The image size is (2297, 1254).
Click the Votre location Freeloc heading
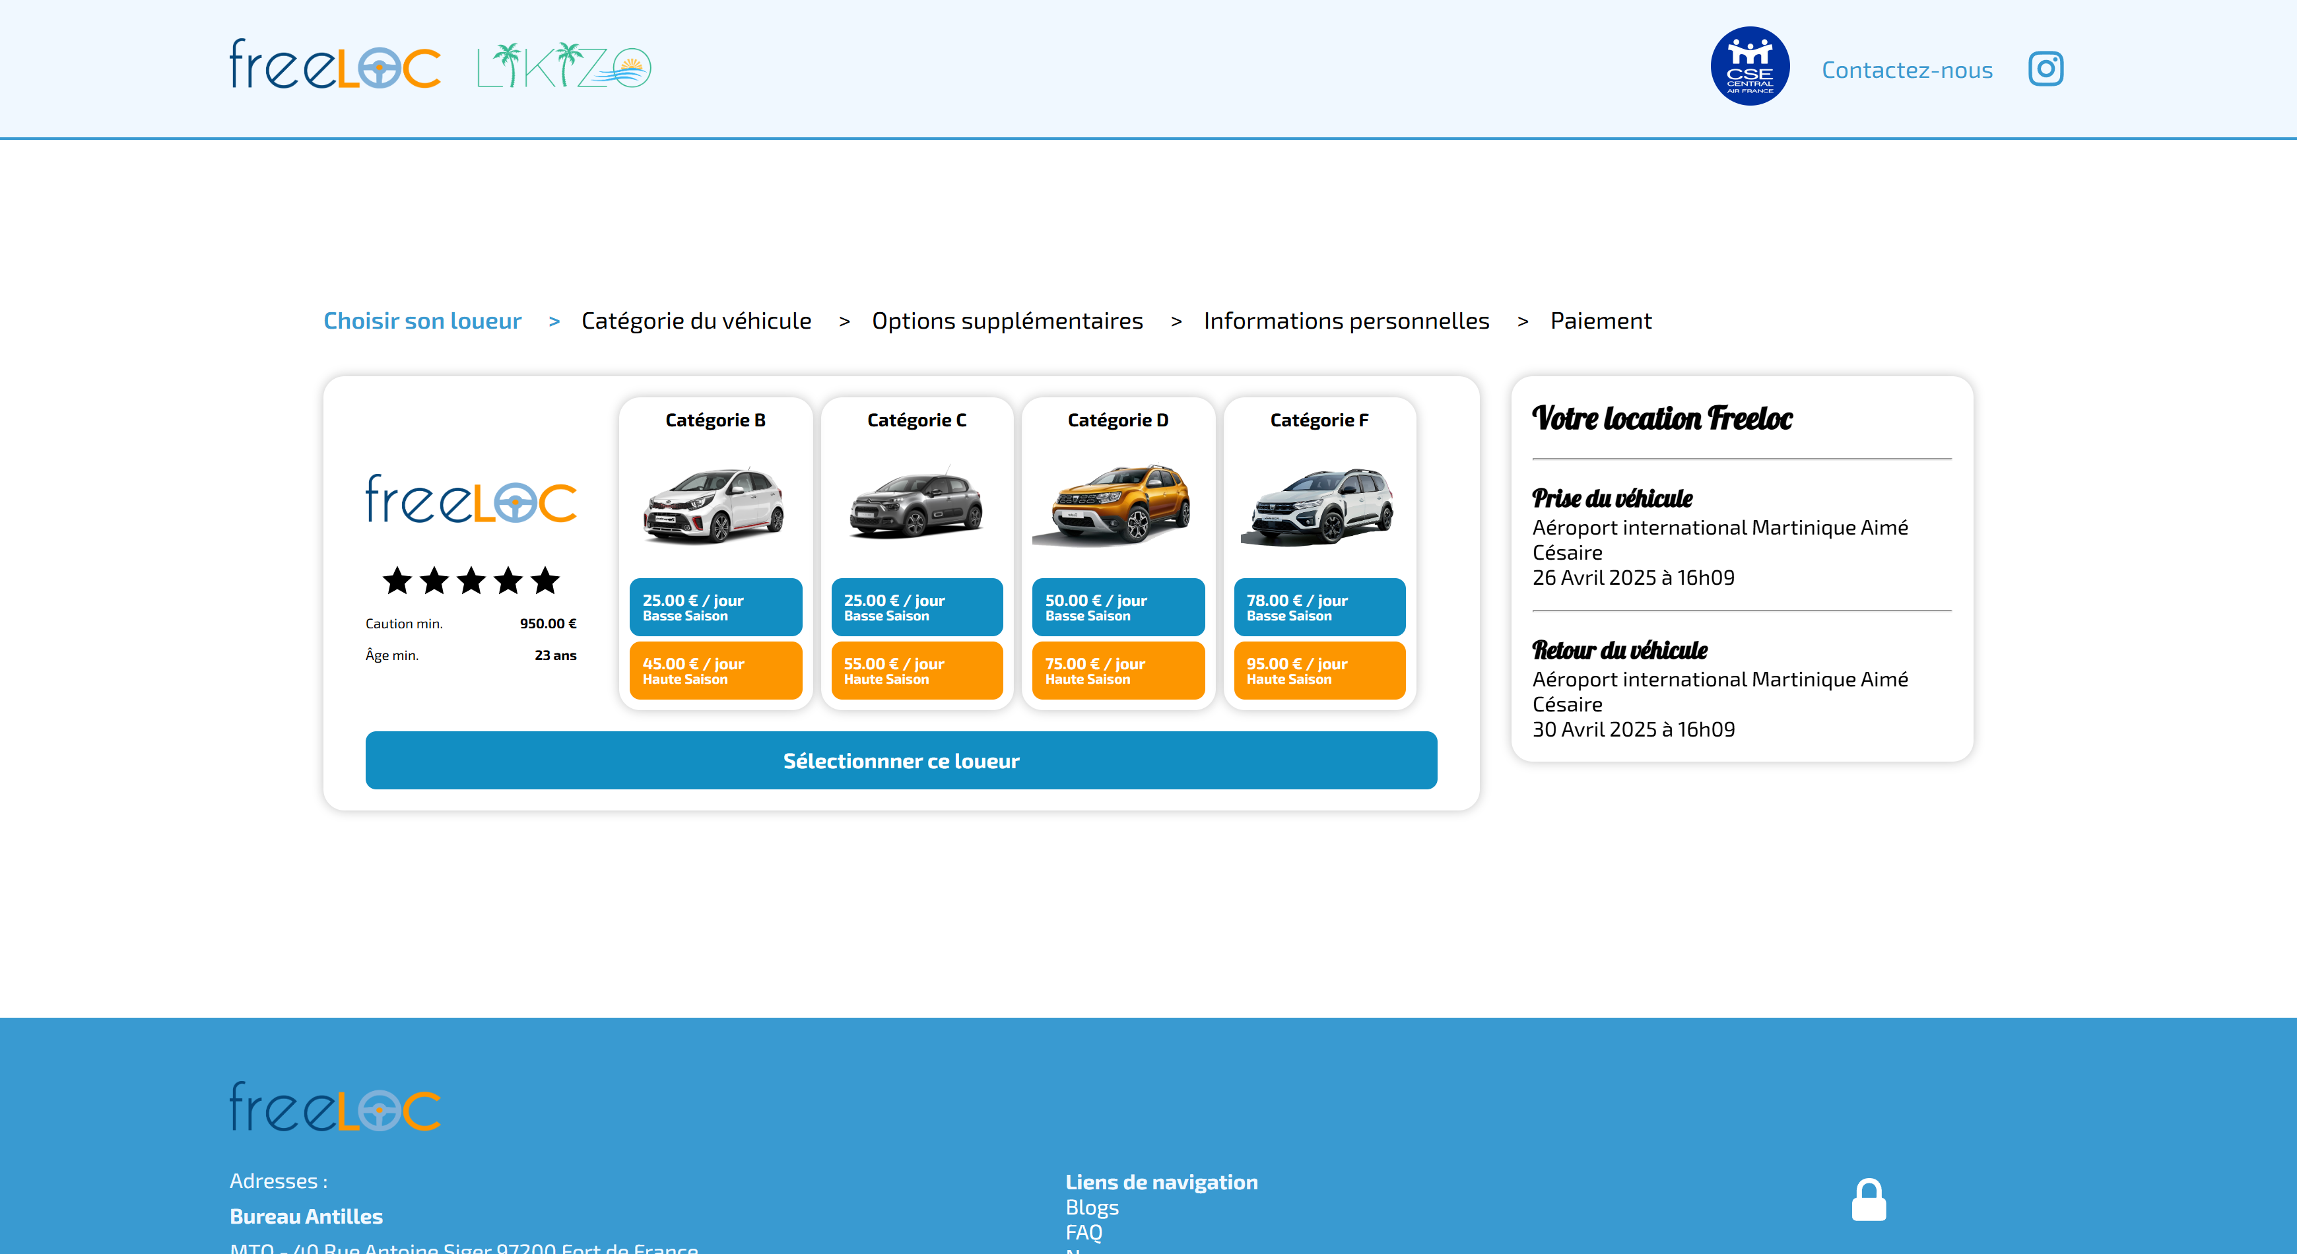(1662, 417)
